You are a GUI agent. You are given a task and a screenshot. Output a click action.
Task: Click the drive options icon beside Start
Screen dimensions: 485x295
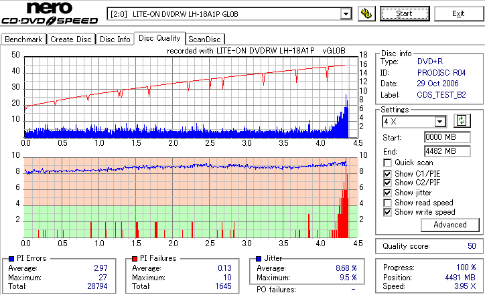[366, 14]
